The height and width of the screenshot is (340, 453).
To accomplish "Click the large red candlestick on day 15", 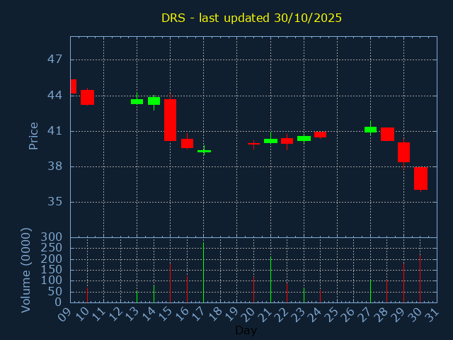I will tap(171, 120).
